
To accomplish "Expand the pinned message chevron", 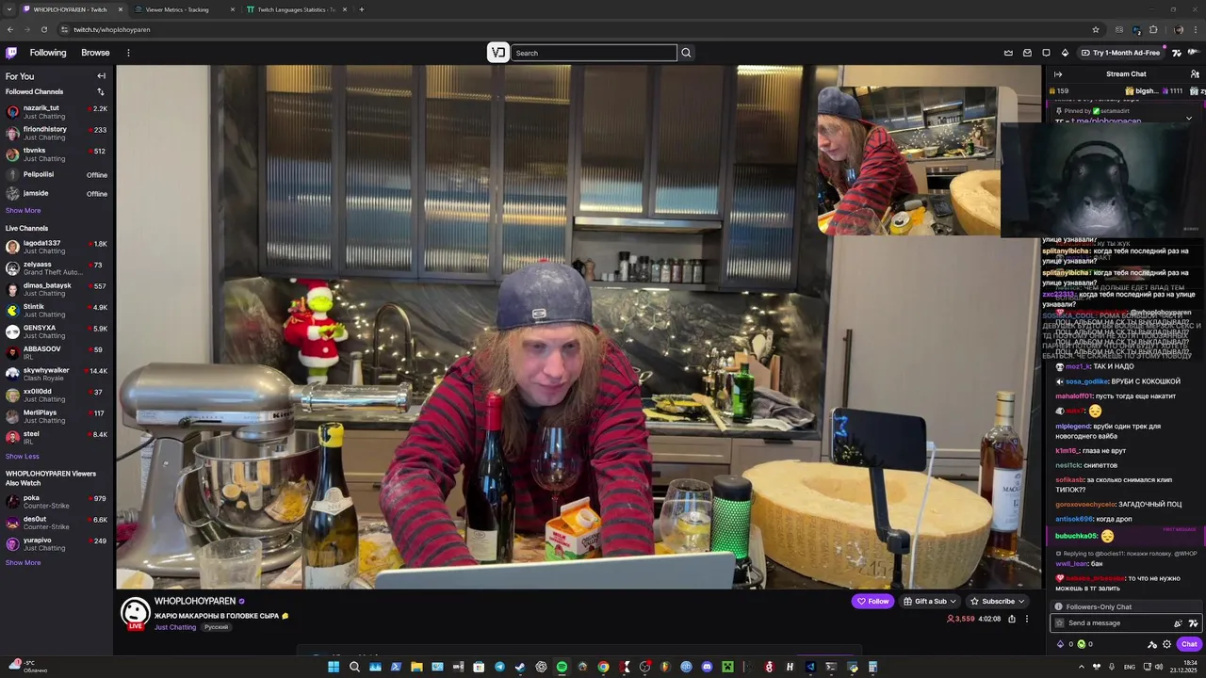I will (x=1188, y=118).
